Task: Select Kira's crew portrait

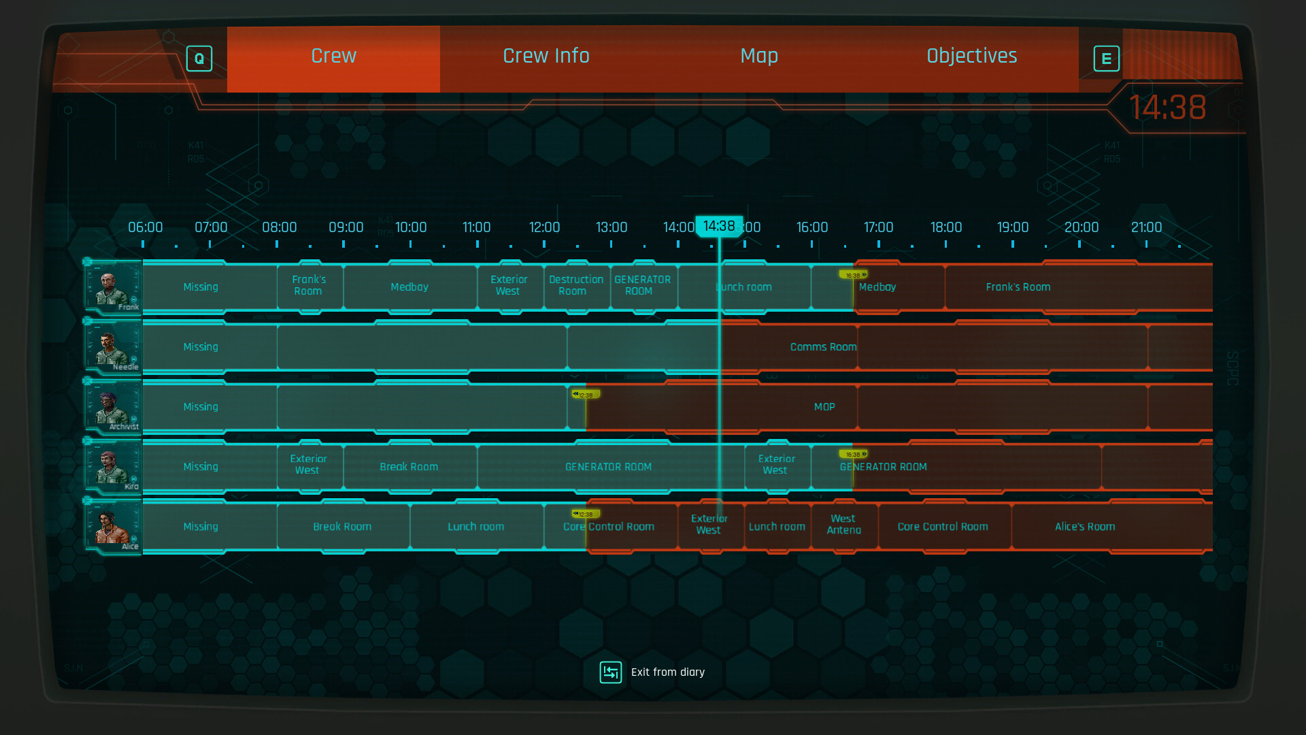Action: click(x=113, y=466)
